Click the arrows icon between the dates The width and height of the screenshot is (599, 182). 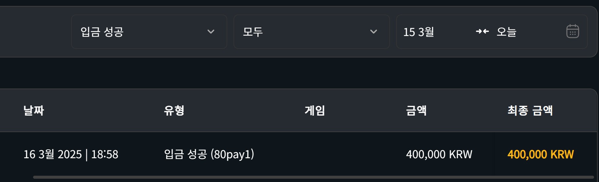coord(482,31)
